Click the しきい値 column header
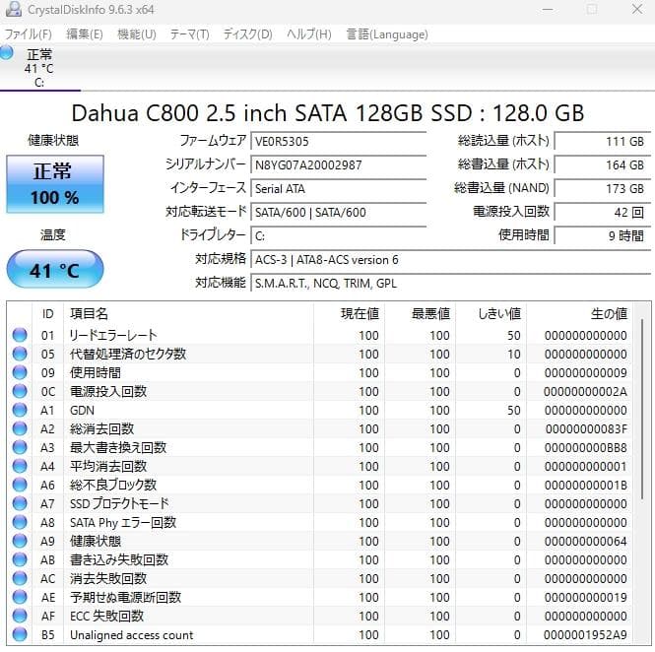This screenshot has width=655, height=652. pos(491,313)
